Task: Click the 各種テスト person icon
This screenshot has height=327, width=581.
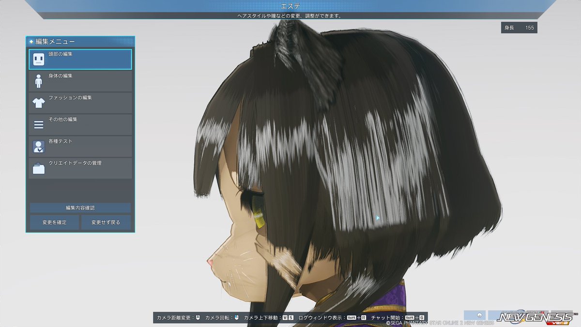Action: coord(39,146)
